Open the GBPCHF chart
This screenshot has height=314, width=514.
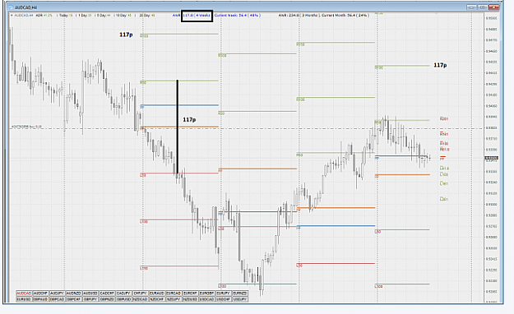click(x=74, y=299)
